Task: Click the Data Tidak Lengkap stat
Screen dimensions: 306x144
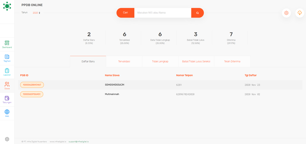Action: 160,38
